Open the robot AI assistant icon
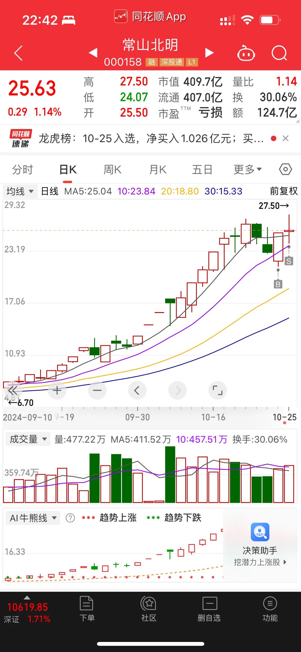 point(246,53)
